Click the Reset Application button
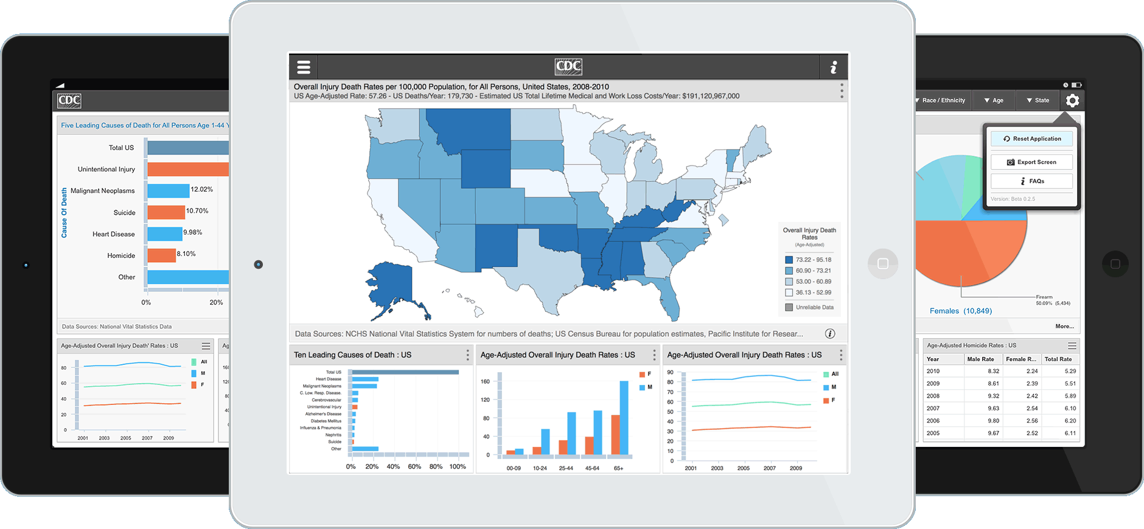The image size is (1144, 529). pos(1031,139)
